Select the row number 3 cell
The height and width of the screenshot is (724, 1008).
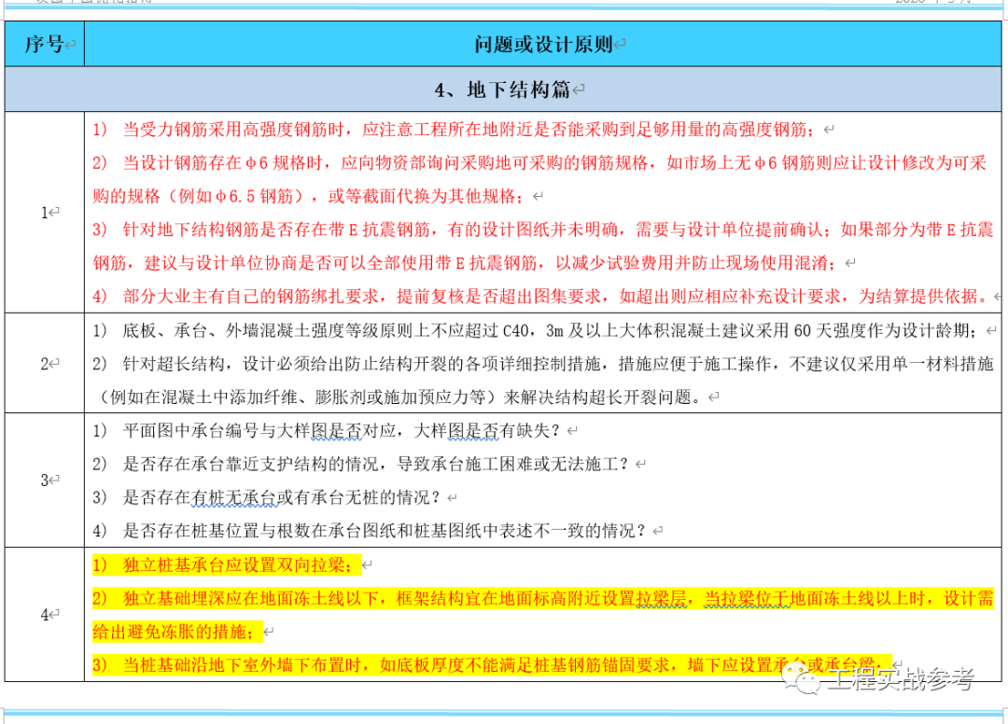point(44,480)
